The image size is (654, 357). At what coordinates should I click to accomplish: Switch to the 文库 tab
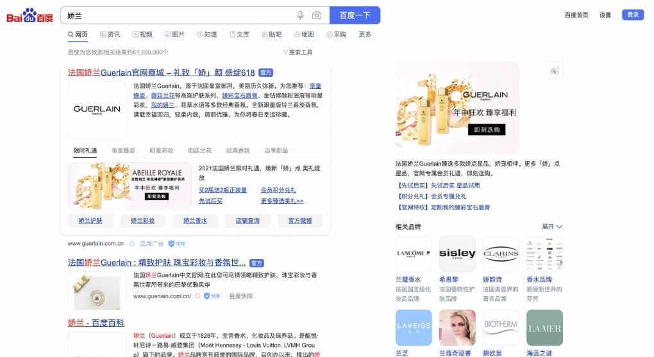pyautogui.click(x=239, y=35)
